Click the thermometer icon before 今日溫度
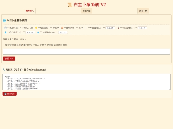This screenshot has height=129, width=173. (x=118, y=28)
